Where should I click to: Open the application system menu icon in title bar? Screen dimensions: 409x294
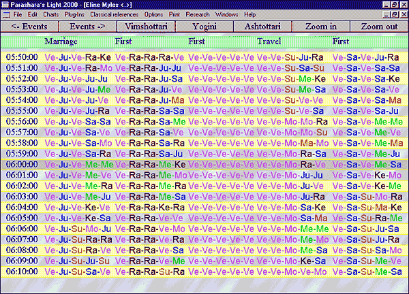(5, 5)
